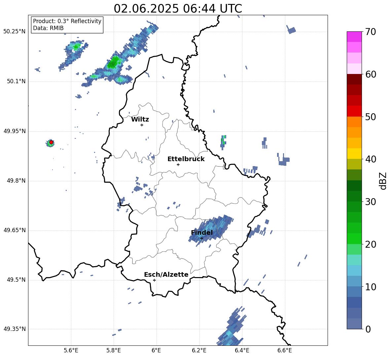
Task: Click the Findel city label
Action: pos(202,232)
